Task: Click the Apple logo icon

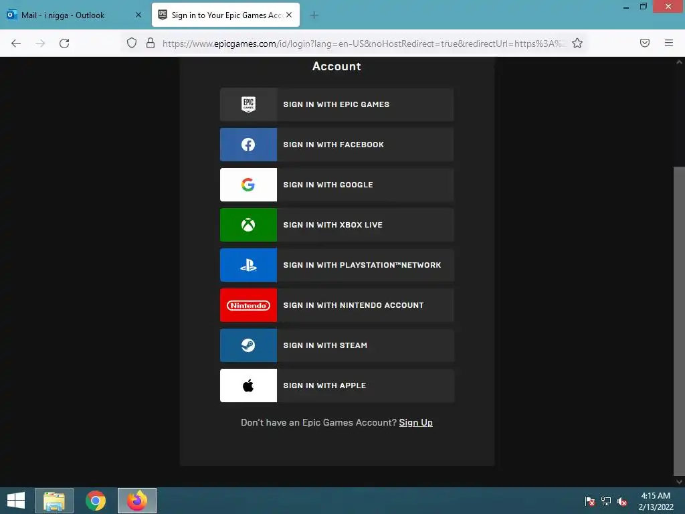Action: click(248, 385)
